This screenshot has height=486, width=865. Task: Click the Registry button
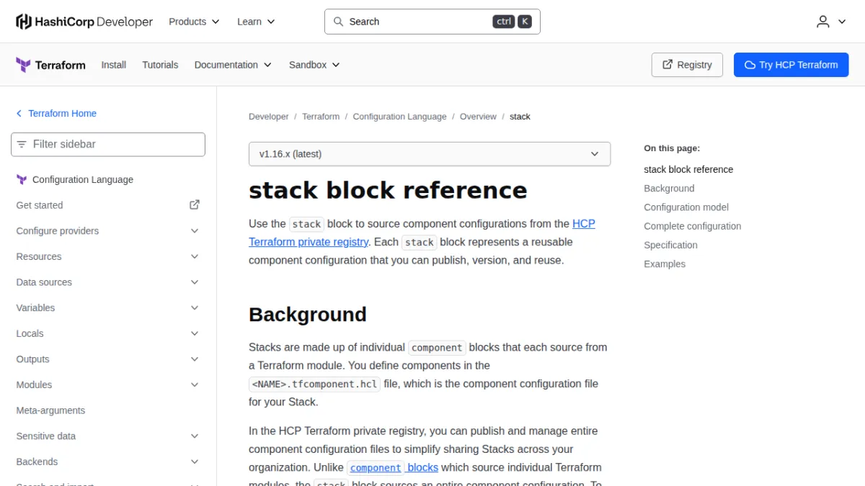(687, 65)
